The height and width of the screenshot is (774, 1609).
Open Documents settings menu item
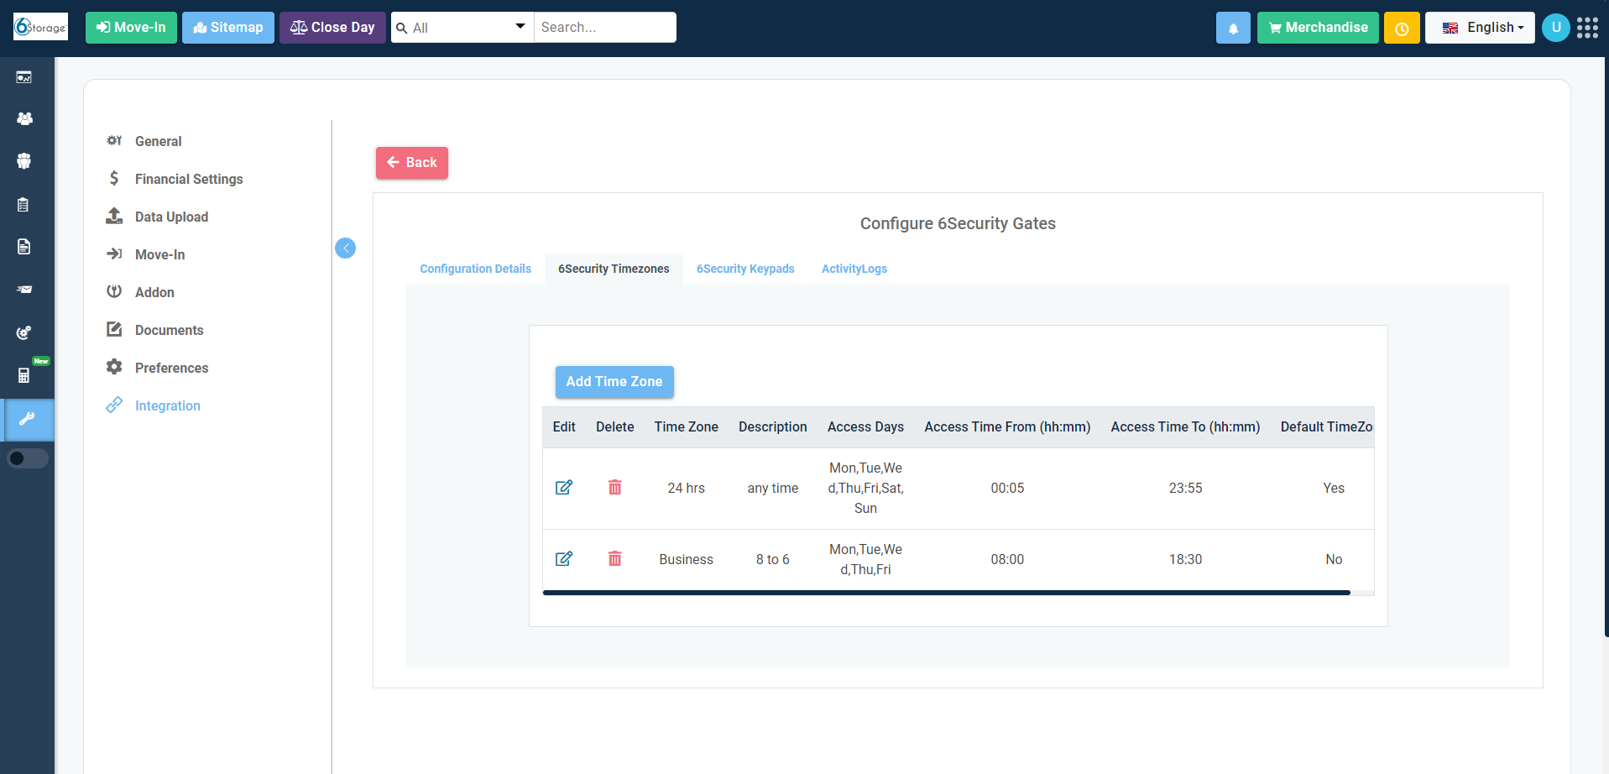pos(169,330)
